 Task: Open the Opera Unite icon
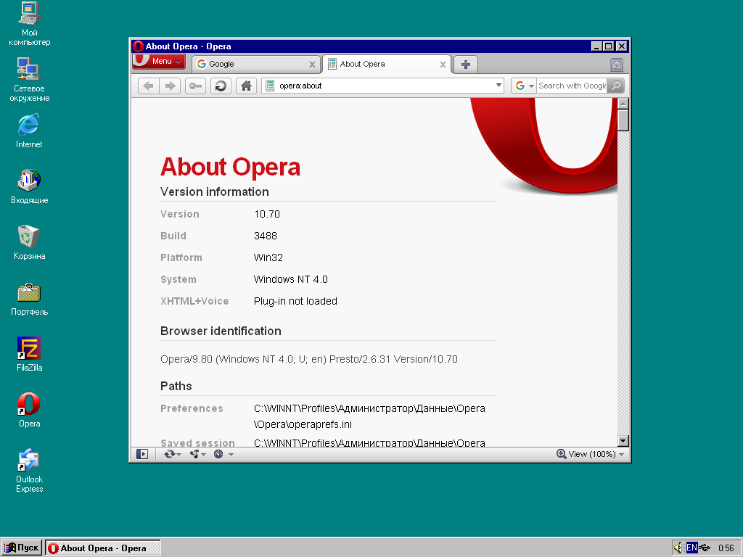point(194,454)
